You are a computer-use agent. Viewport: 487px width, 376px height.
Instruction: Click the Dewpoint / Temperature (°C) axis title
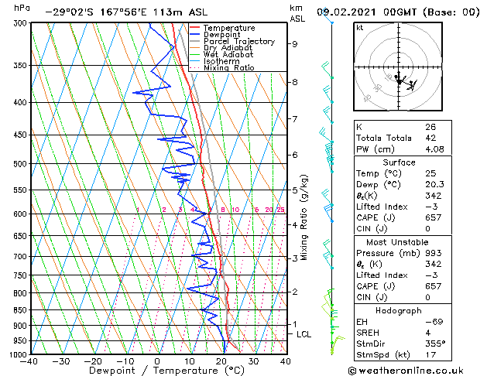coord(166,371)
